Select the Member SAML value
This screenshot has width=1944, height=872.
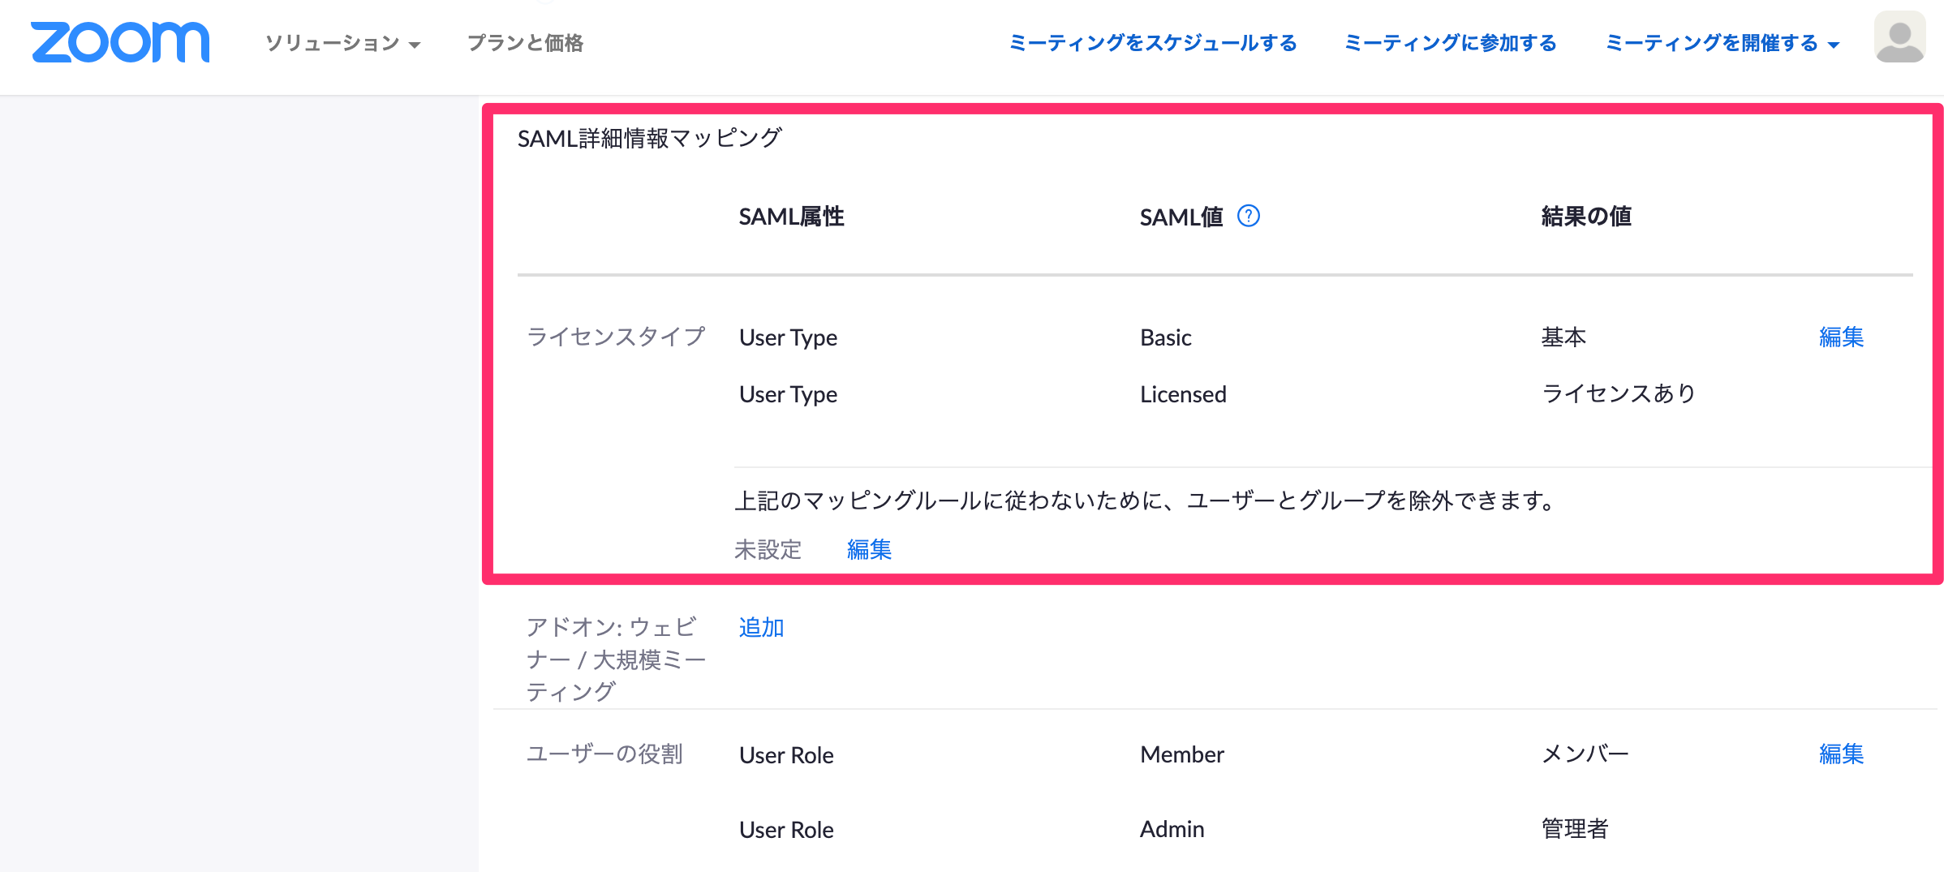pyautogui.click(x=1181, y=754)
